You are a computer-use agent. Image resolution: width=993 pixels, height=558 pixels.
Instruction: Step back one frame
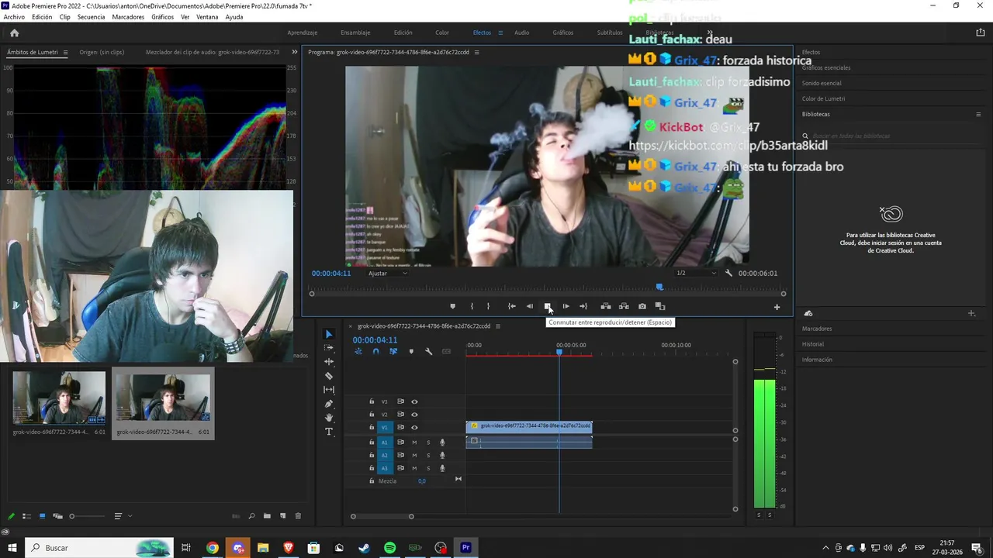pos(530,306)
